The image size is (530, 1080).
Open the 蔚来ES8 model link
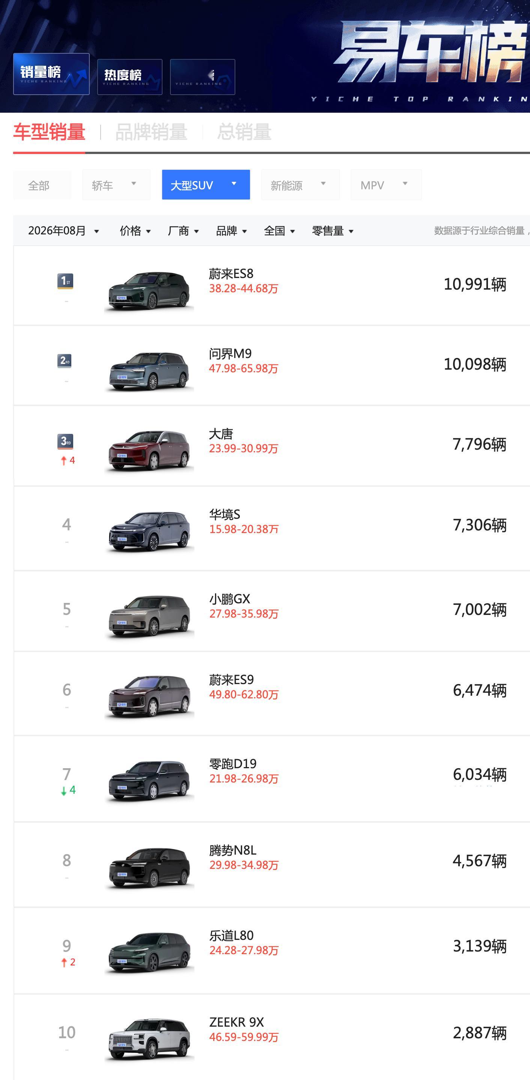(231, 274)
